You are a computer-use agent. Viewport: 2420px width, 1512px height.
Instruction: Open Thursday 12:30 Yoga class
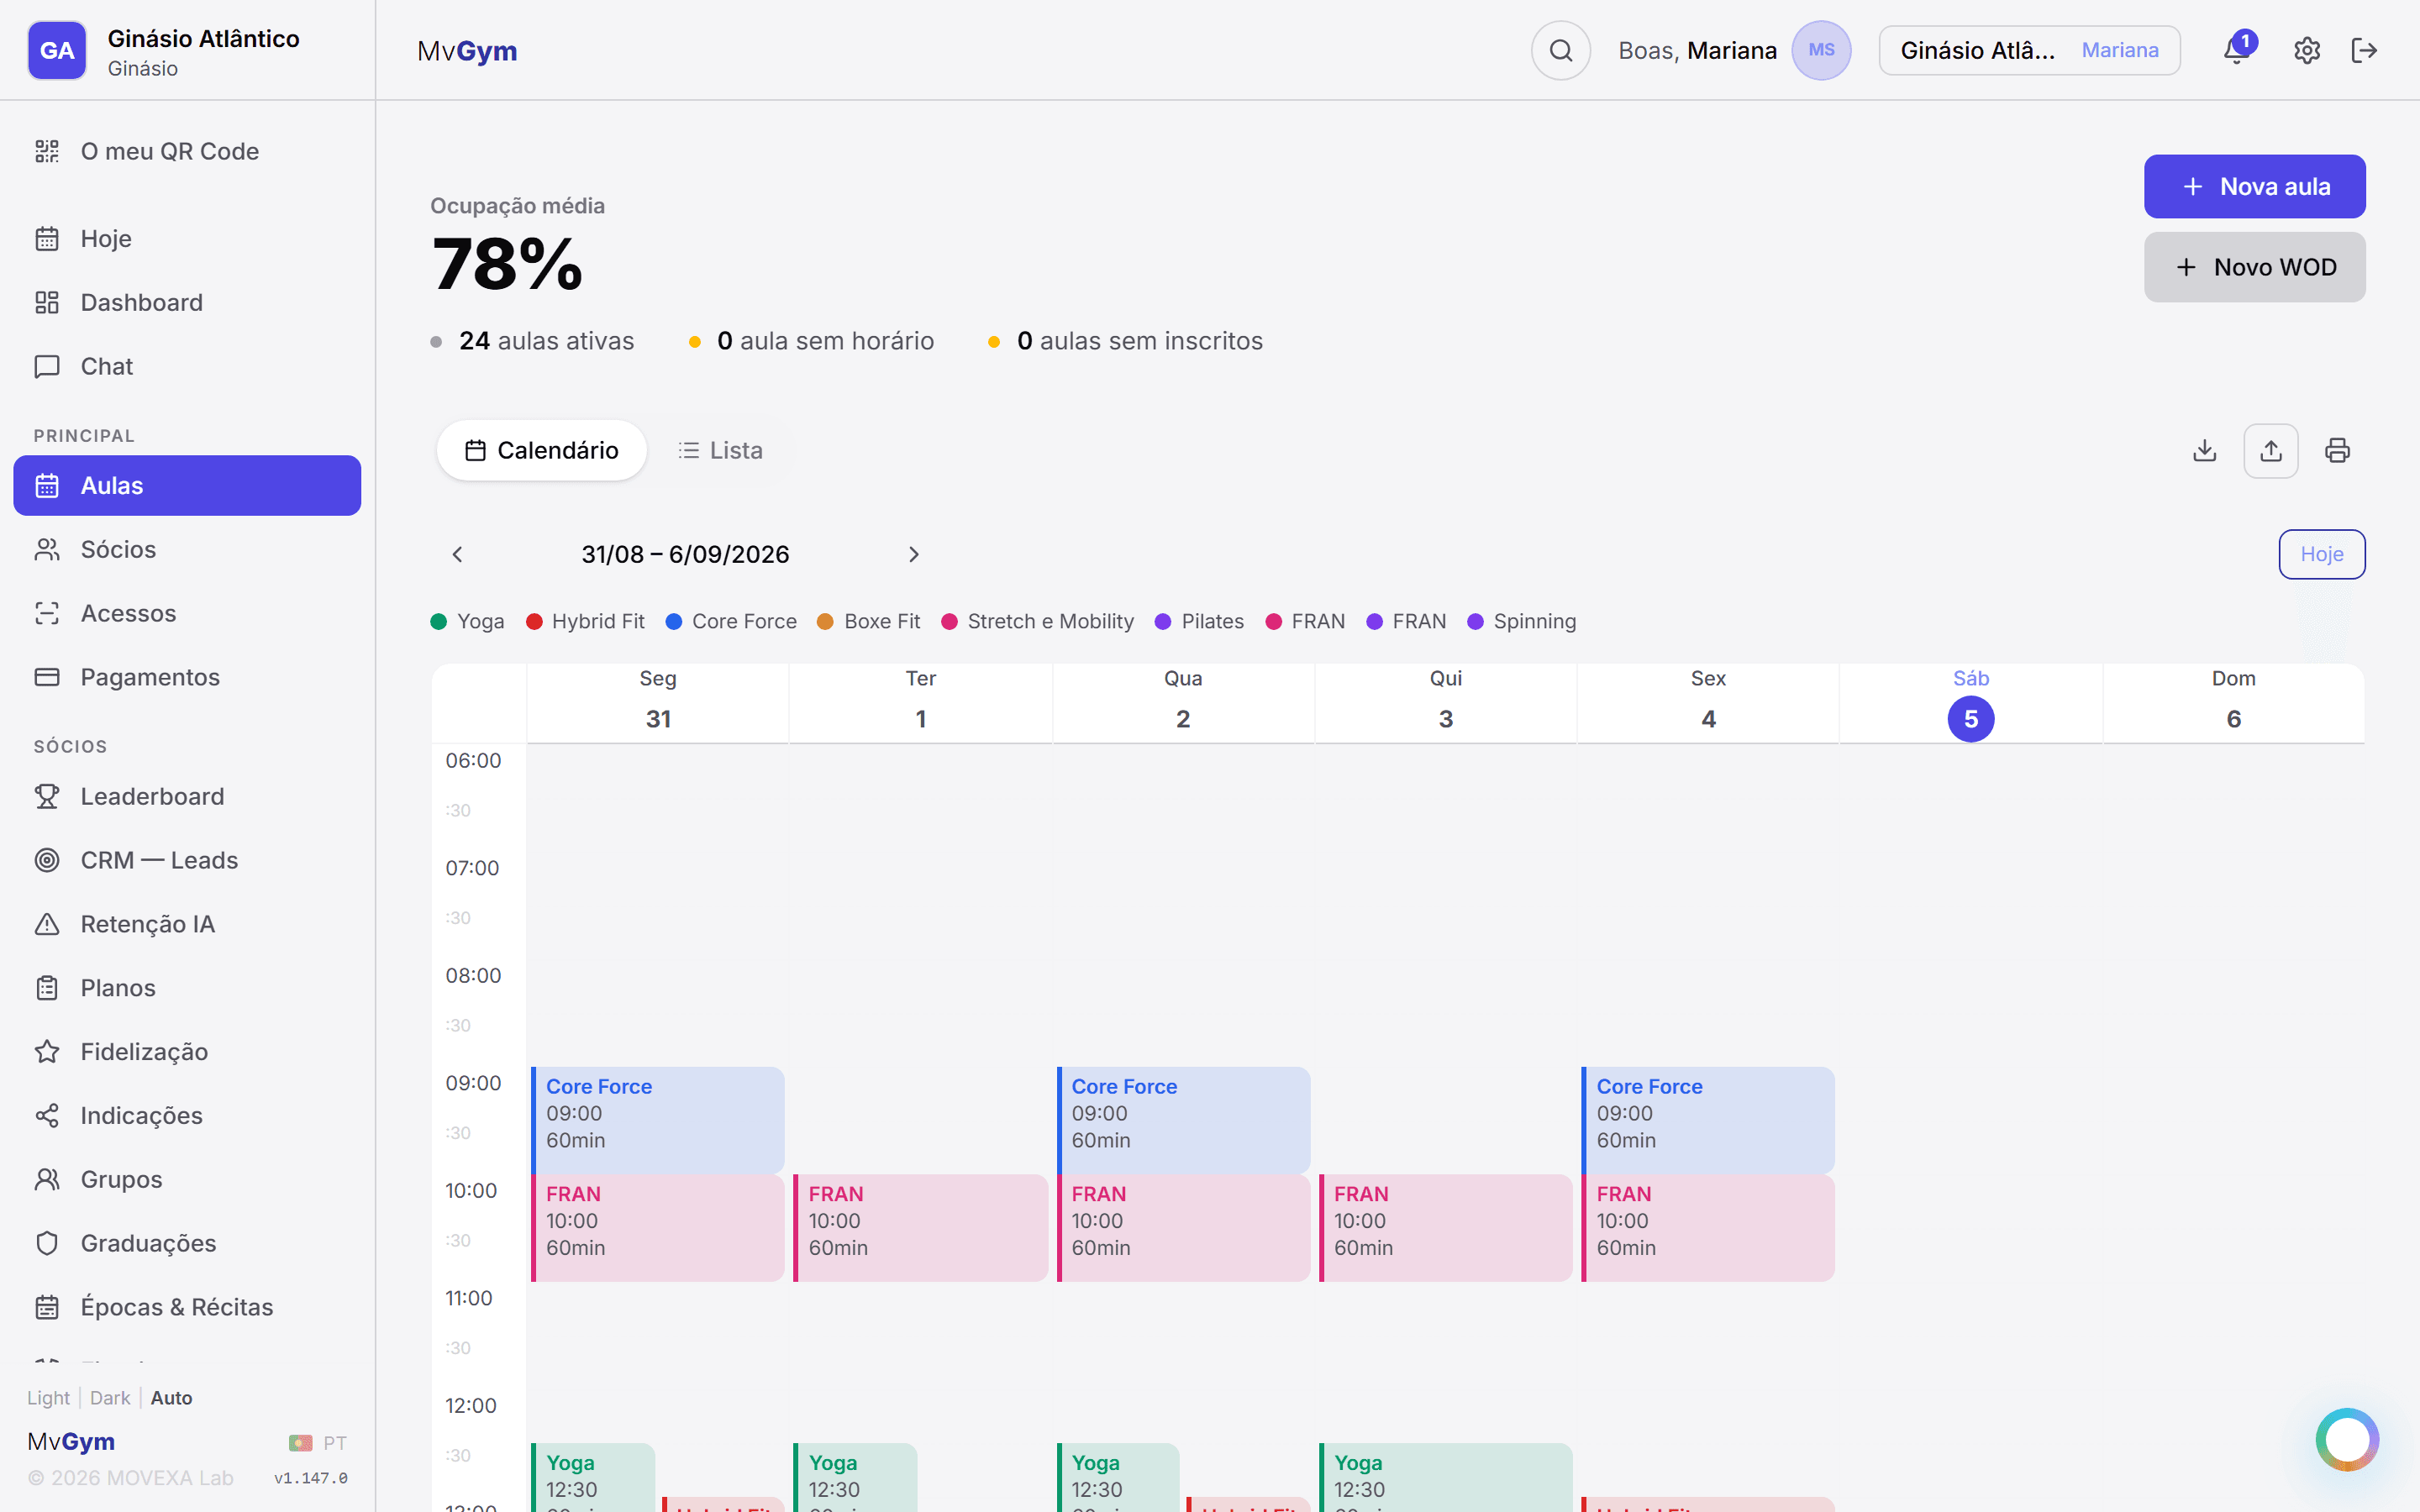tap(1446, 1477)
